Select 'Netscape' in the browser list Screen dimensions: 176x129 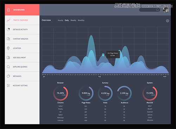(x=61, y=118)
